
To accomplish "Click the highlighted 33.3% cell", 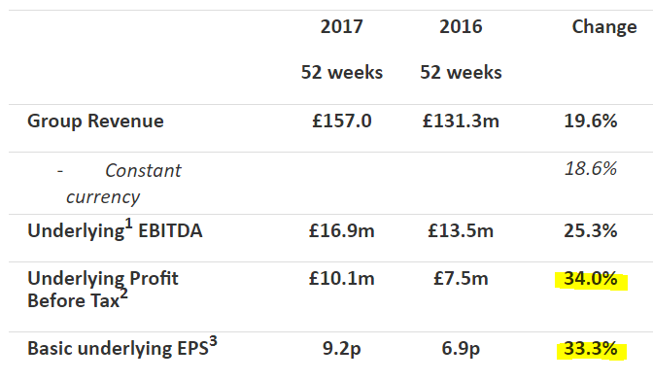I will coord(592,350).
